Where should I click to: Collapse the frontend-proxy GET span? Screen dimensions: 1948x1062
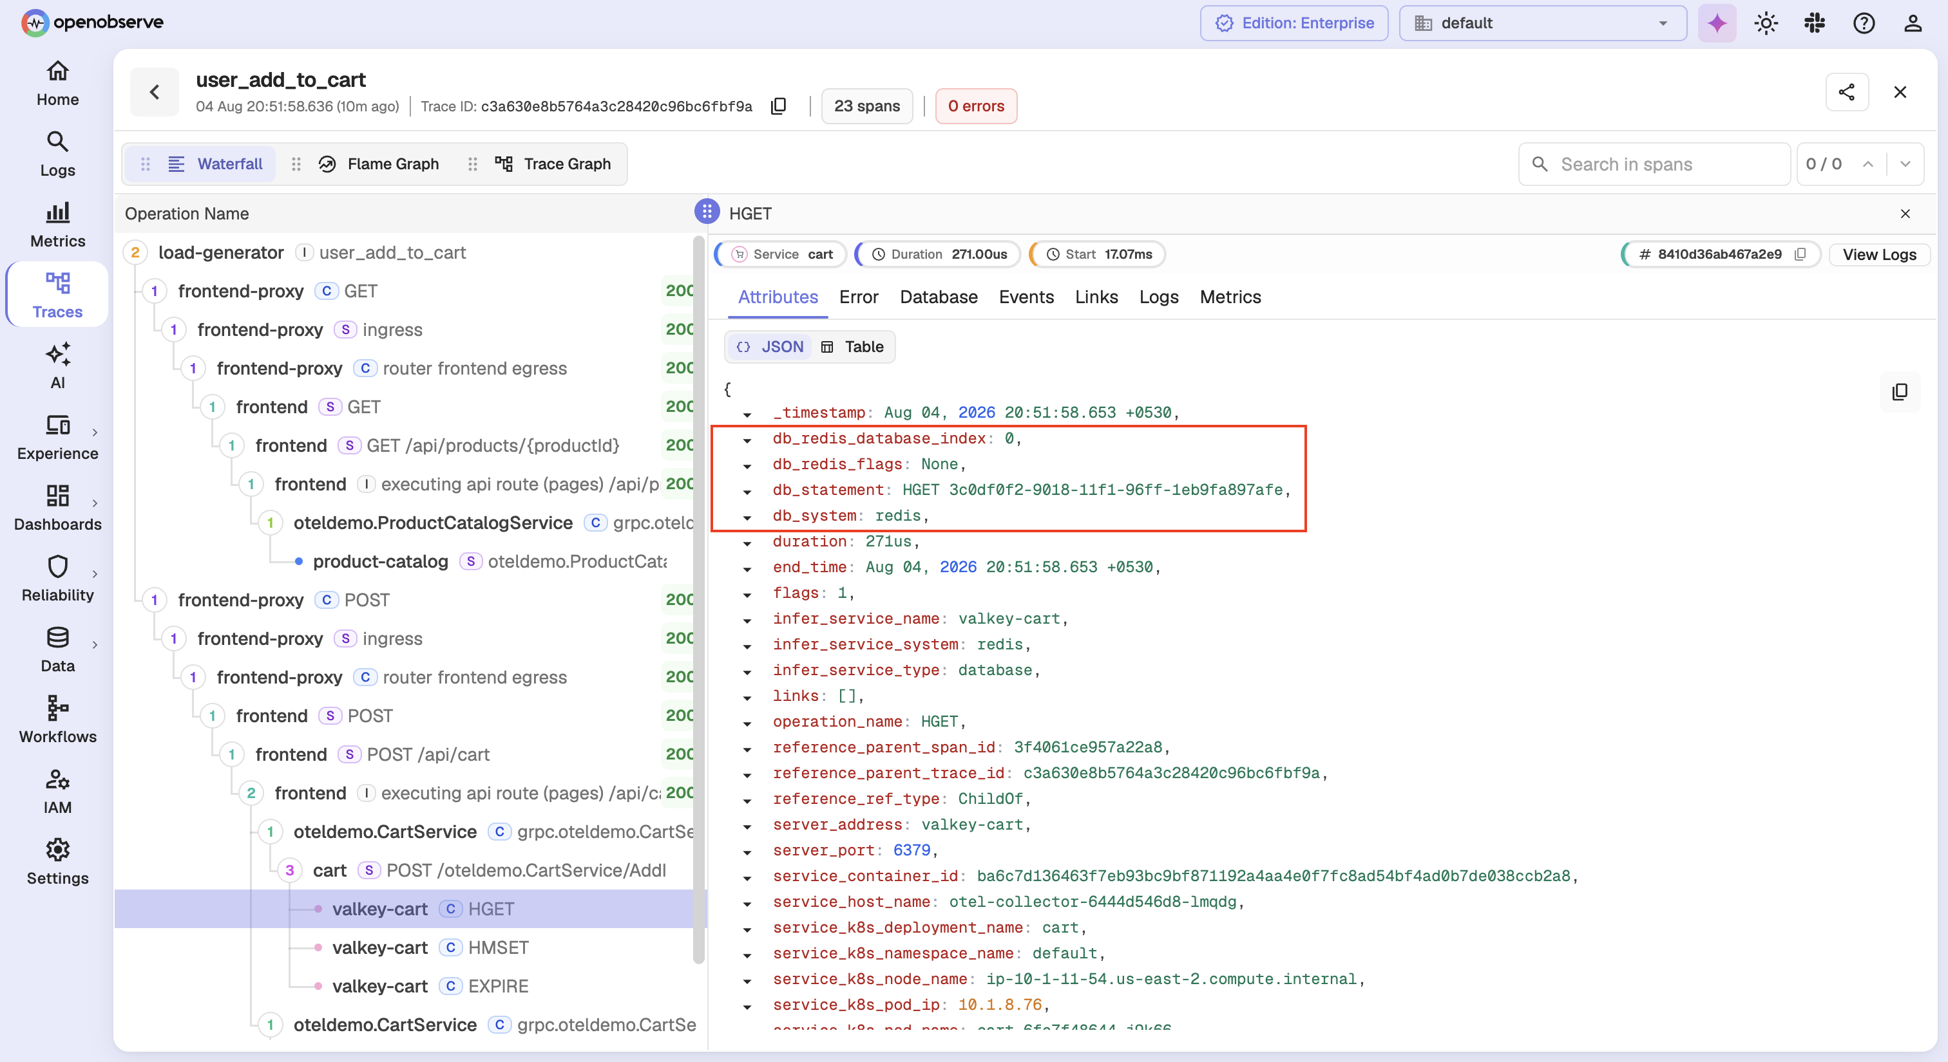tap(154, 291)
